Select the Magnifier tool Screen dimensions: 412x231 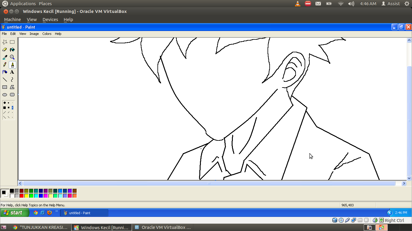[12, 57]
